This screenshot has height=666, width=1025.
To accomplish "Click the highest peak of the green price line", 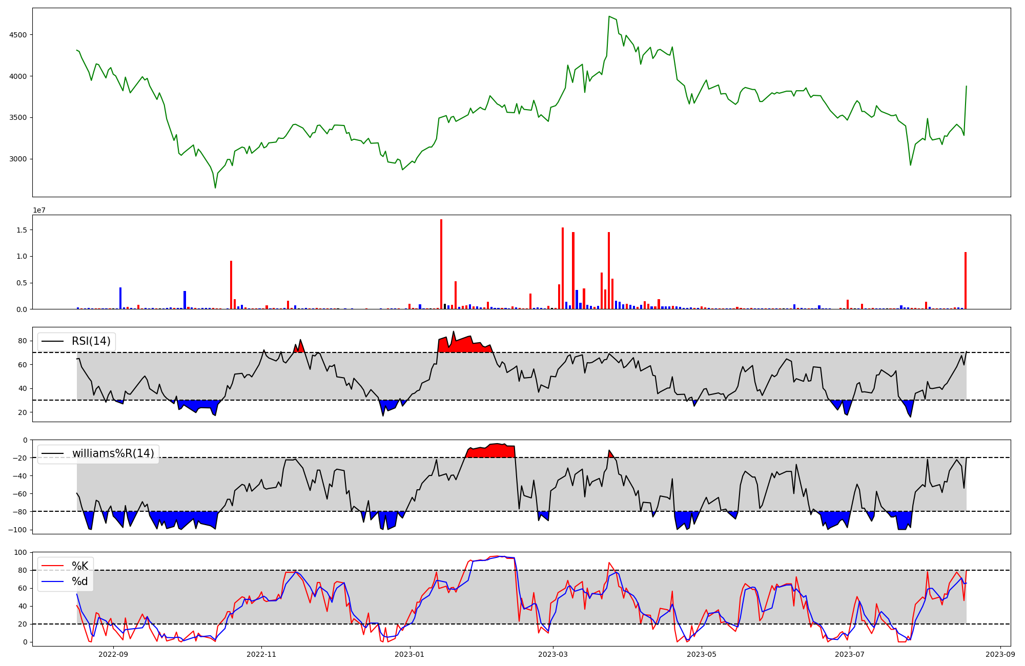I will [x=609, y=16].
